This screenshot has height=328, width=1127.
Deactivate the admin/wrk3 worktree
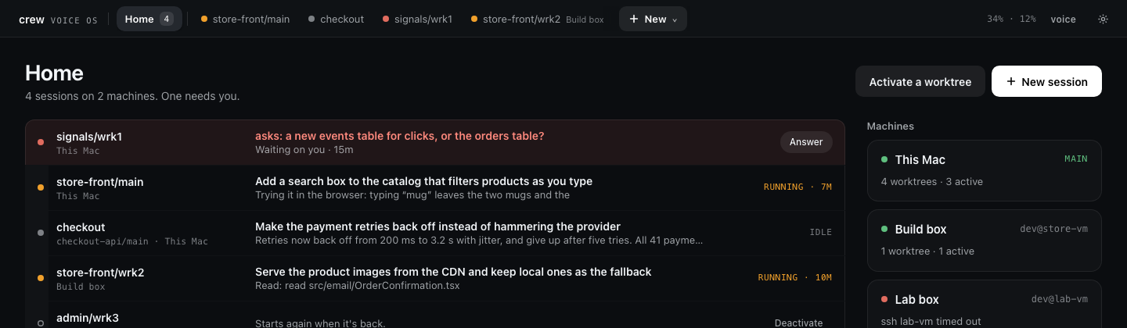pos(798,323)
